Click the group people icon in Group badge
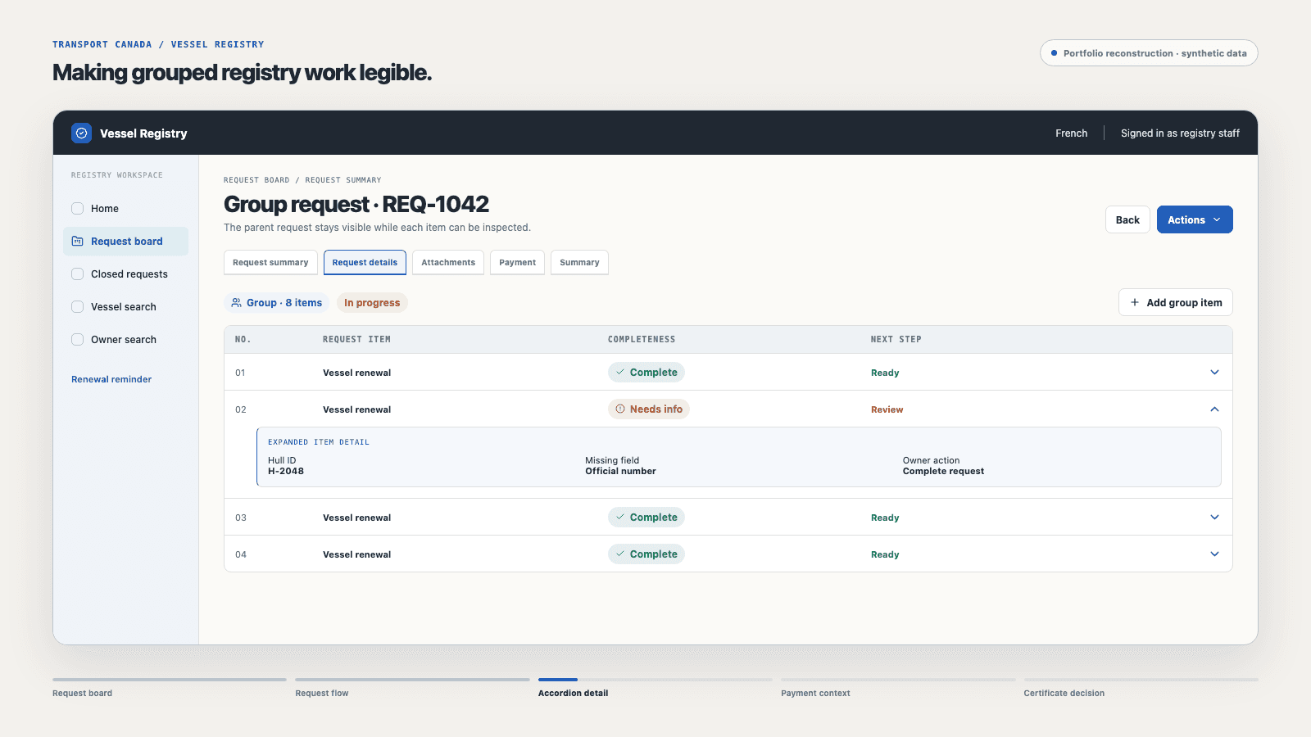This screenshot has height=737, width=1311. tap(236, 303)
